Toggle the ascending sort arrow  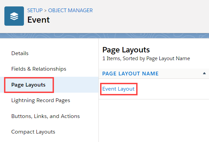point(204,73)
